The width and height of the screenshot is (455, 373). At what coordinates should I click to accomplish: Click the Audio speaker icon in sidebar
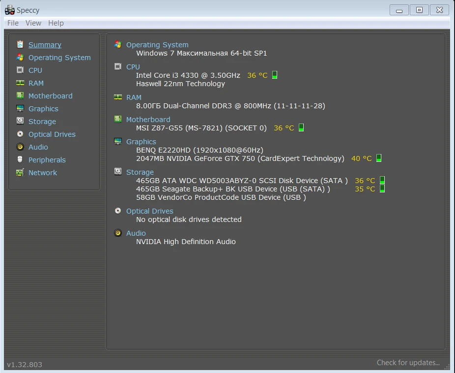point(20,147)
